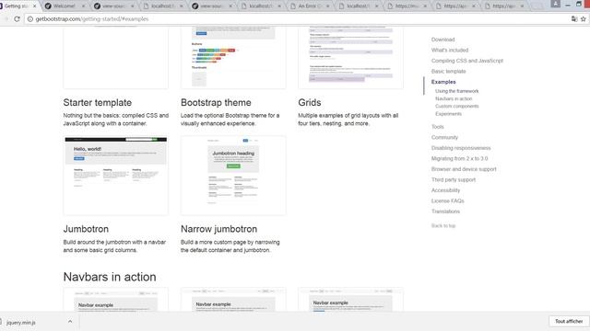Screen dimensions: 590x331
Task: Expand the jquery.min.js download options arrow
Action: pyautogui.click(x=70, y=322)
